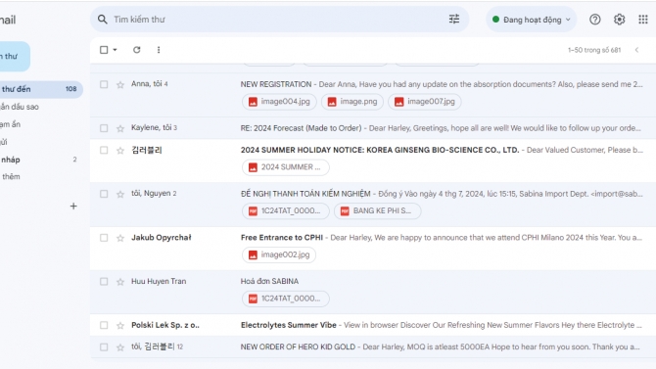This screenshot has height=369, width=656.
Task: Star the Huu Huyen Tran email
Action: tap(120, 282)
